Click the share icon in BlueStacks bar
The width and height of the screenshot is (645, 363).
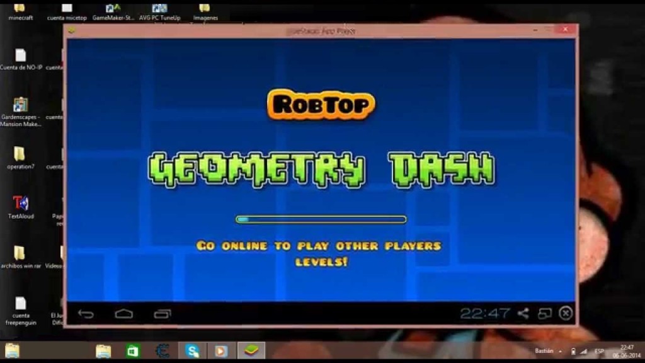click(x=523, y=314)
